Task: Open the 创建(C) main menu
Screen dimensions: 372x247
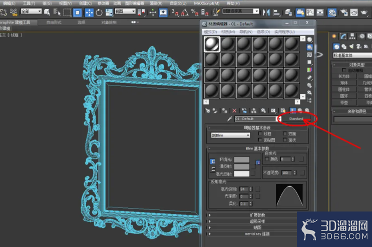Action: [85, 3]
